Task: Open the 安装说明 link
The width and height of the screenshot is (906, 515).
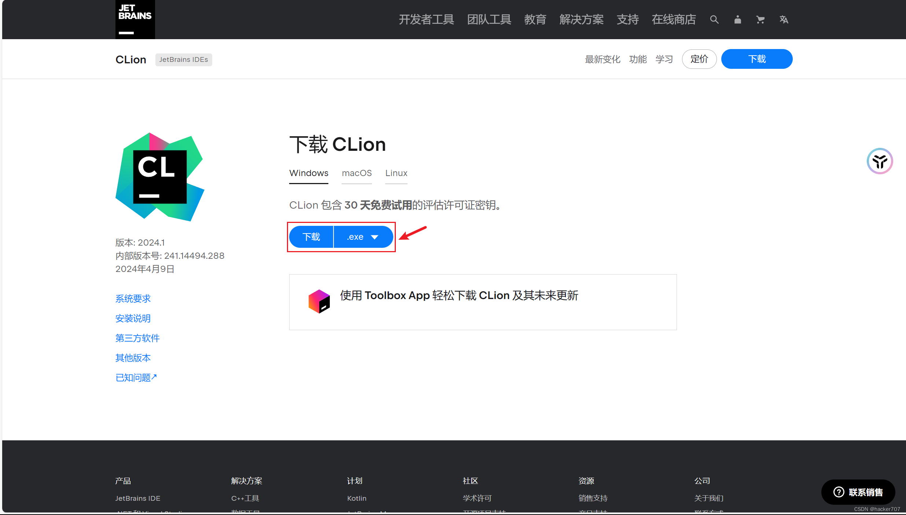Action: tap(133, 318)
